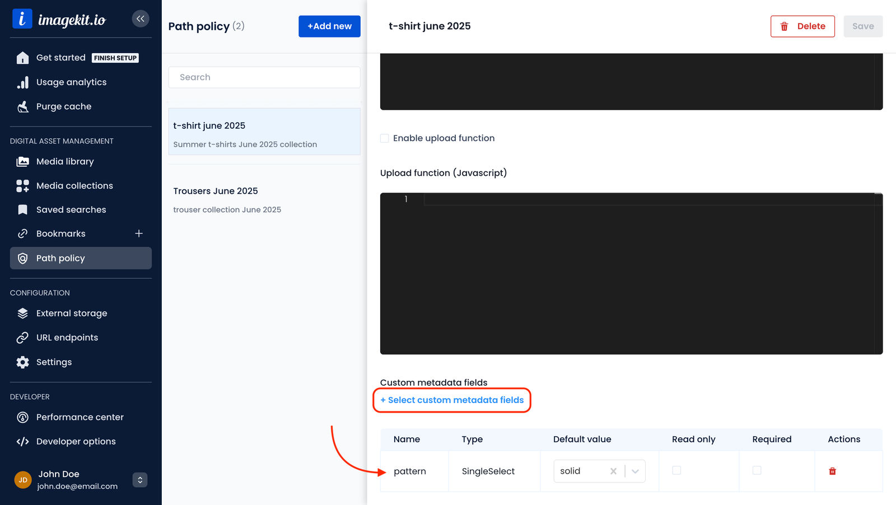Click the Settings gear icon

point(22,362)
